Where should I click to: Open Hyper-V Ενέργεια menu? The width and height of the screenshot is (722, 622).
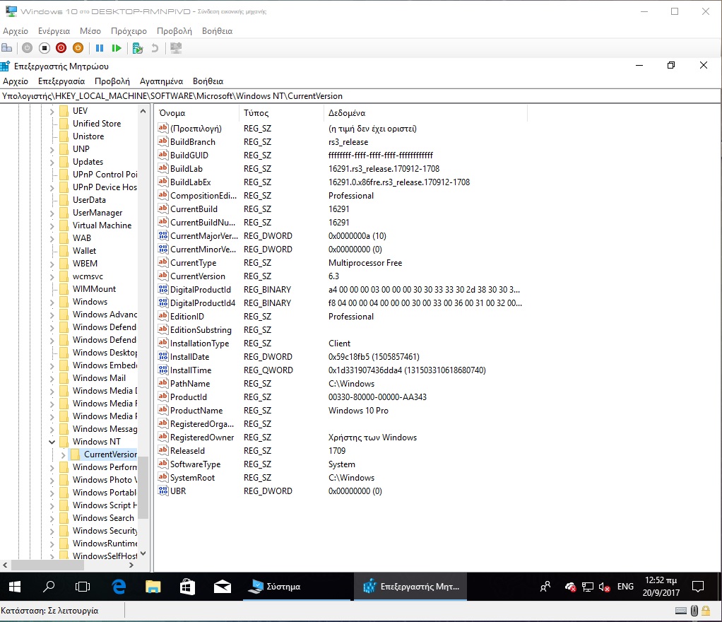(54, 31)
